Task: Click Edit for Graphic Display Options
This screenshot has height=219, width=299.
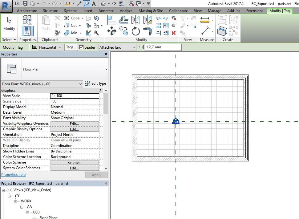Action: tap(75, 129)
